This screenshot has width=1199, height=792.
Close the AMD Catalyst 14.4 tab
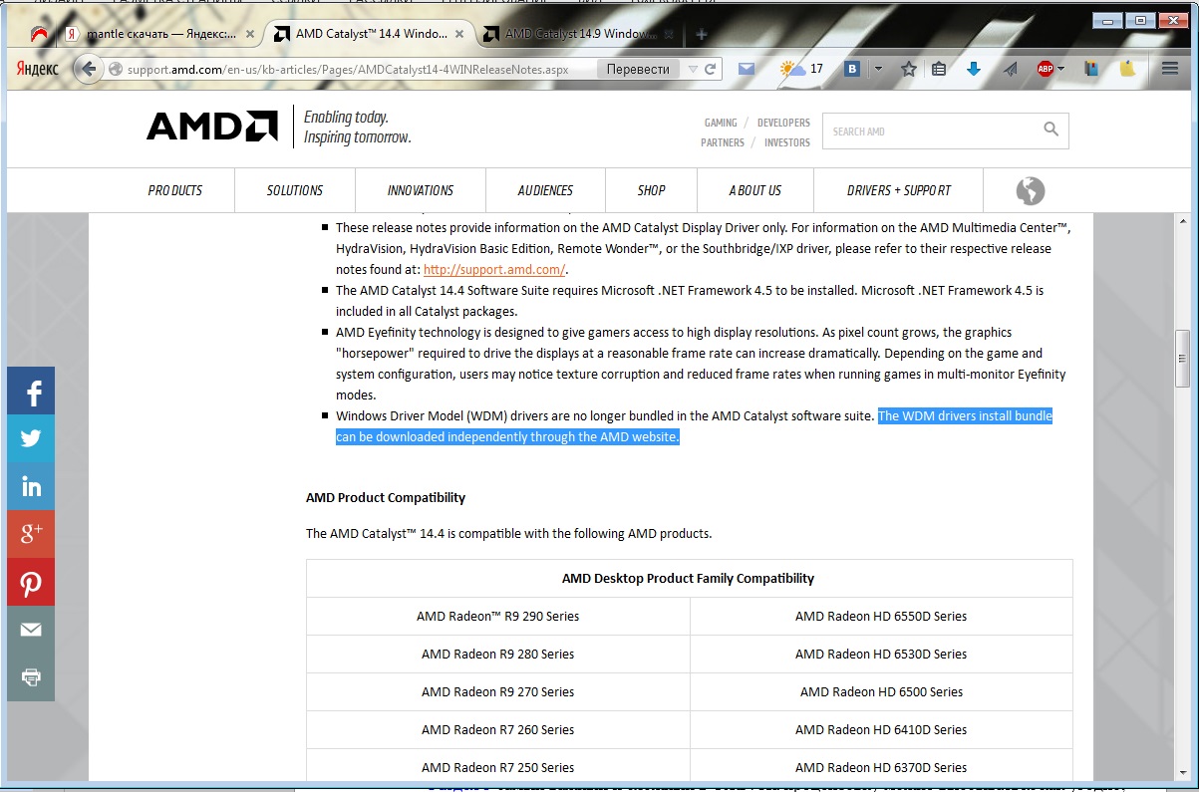(461, 34)
